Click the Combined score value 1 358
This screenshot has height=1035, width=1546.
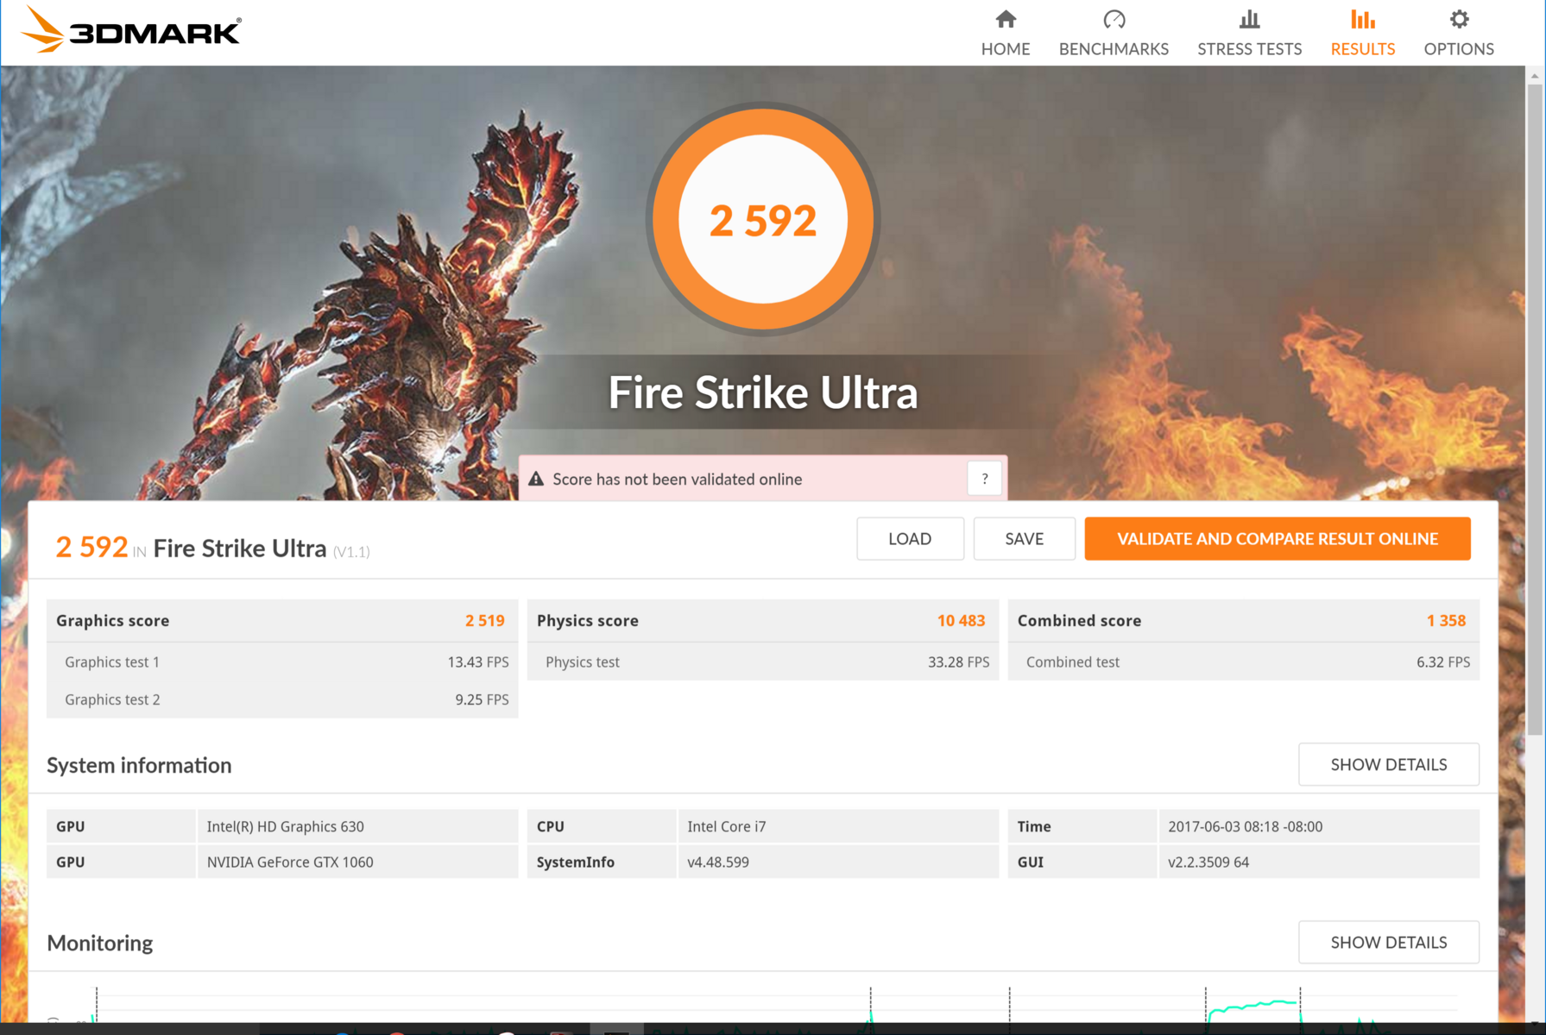point(1446,620)
